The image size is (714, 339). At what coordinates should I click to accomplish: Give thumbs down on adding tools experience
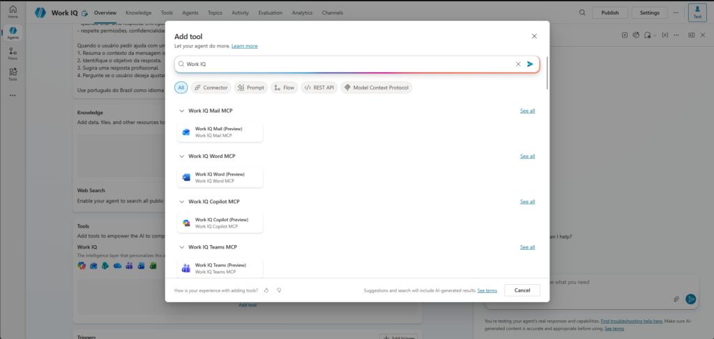click(x=279, y=290)
